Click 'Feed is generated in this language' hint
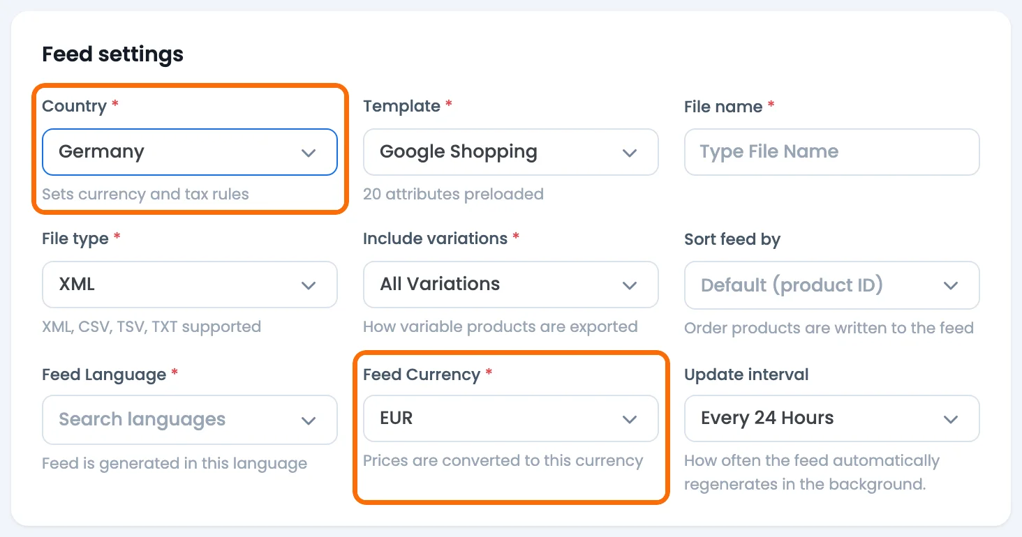The image size is (1022, 537). 175,463
